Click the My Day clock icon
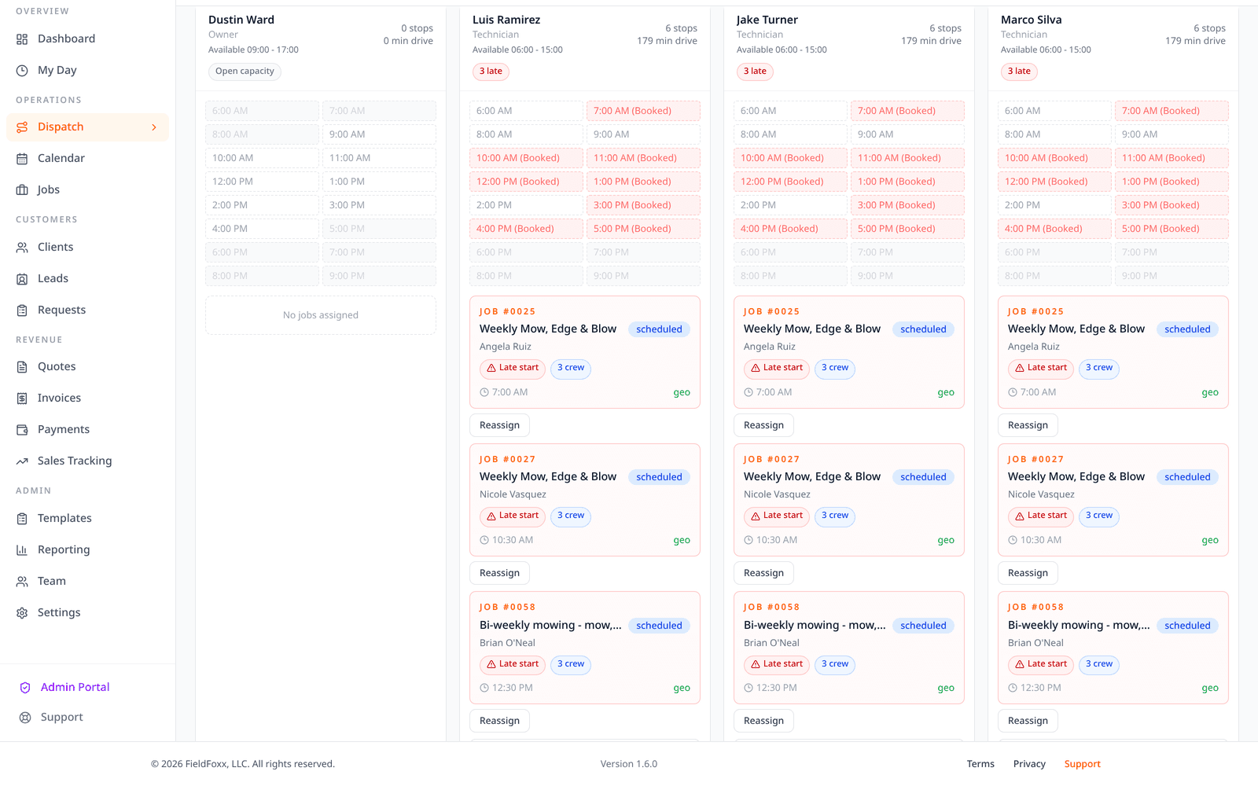1258x786 pixels. (x=22, y=71)
